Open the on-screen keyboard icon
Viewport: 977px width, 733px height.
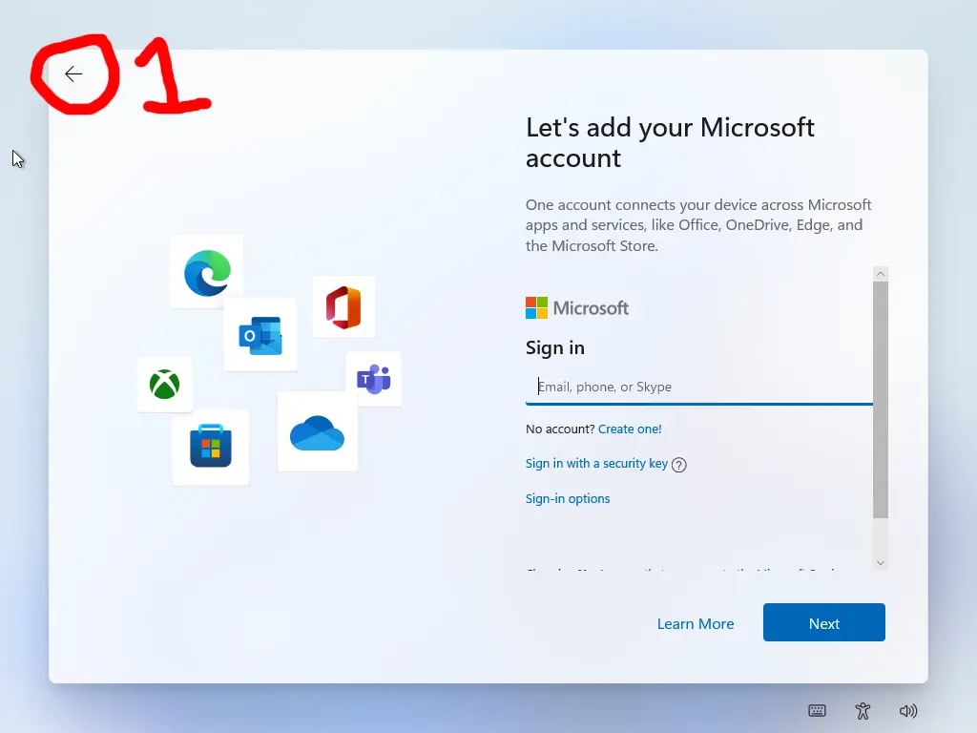coord(817,710)
